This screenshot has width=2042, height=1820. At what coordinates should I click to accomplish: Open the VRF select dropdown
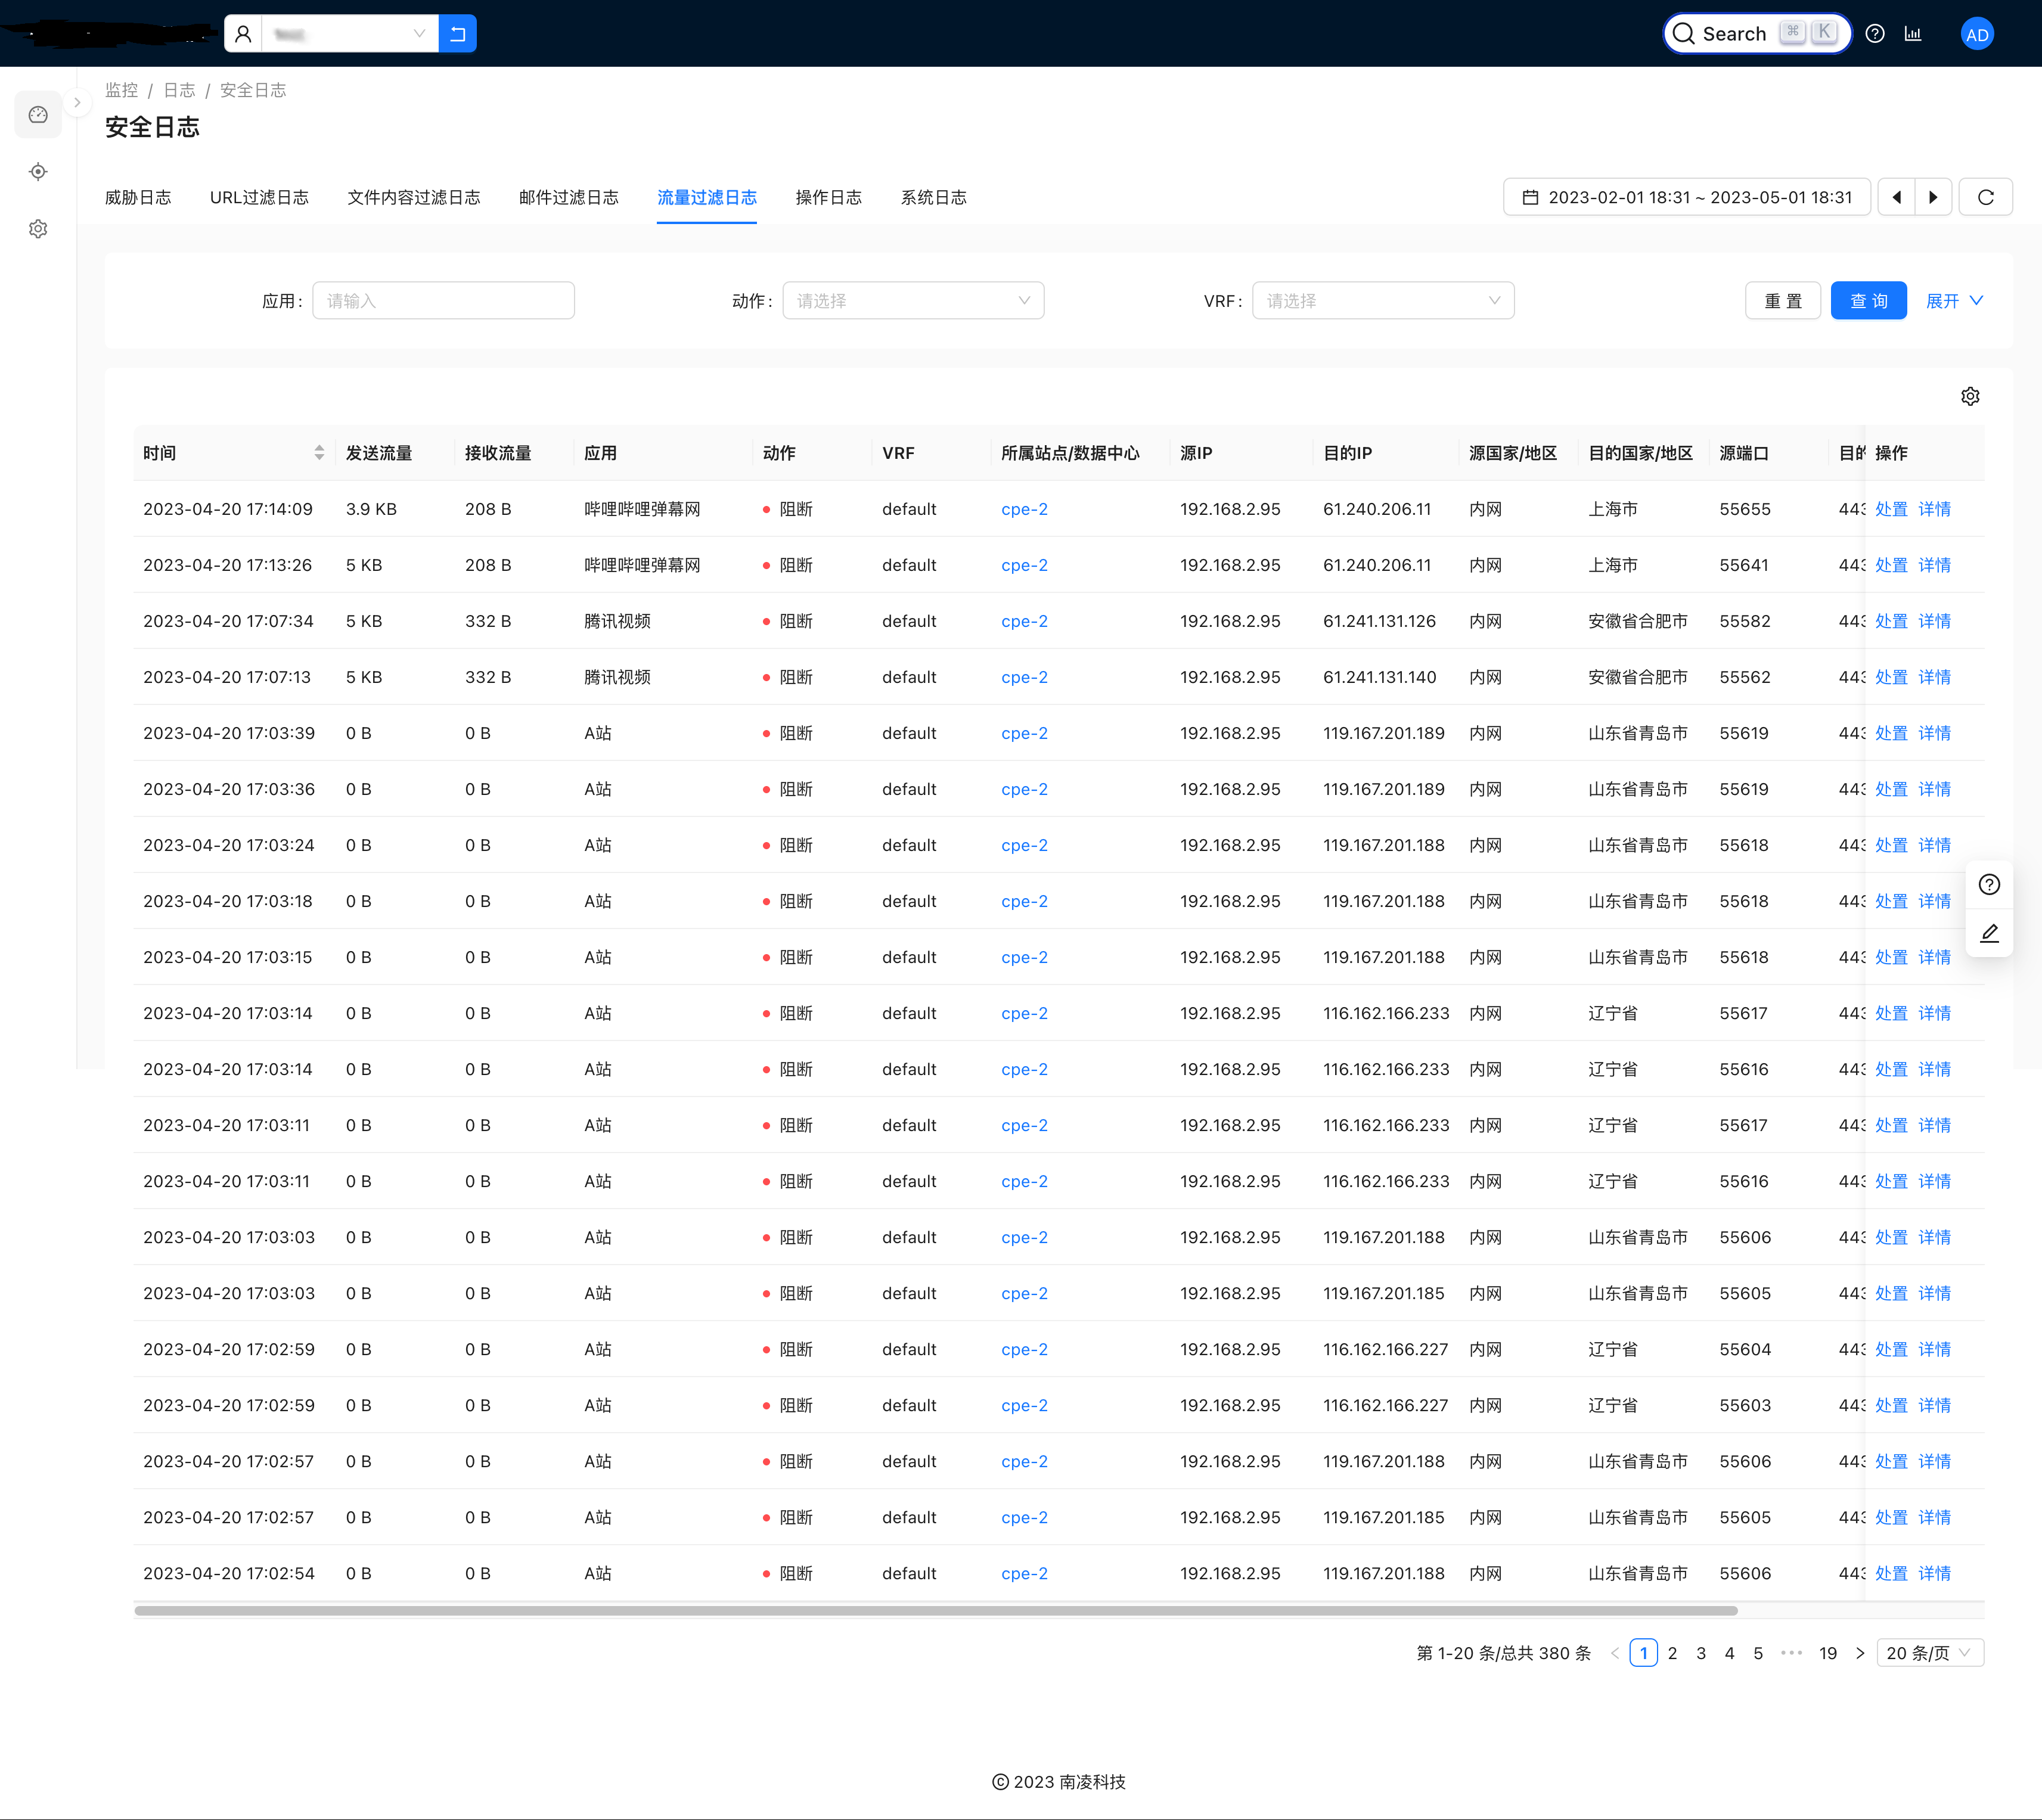point(1384,301)
